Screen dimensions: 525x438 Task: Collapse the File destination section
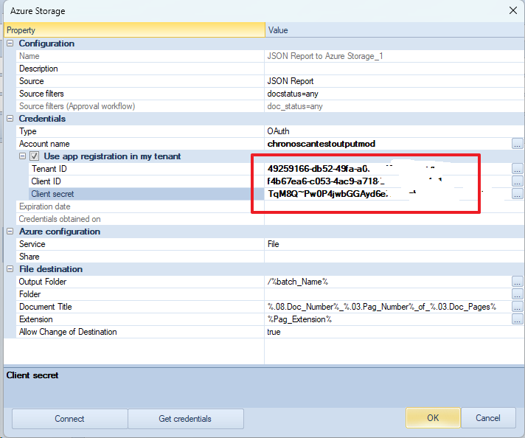point(10,269)
